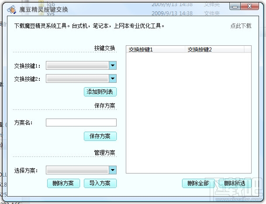This screenshot has width=266, height=204.
Task: Focus the 方案名 text field
Action: [81, 122]
